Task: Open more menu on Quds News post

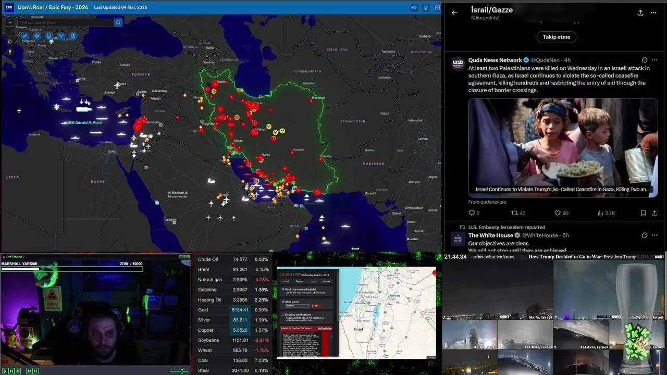Action: point(654,60)
